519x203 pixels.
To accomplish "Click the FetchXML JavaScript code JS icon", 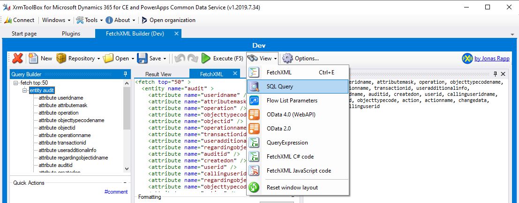I will (x=254, y=171).
